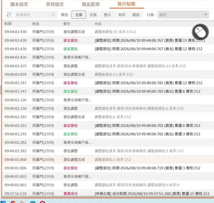Select content with 調整前部位:0 成本:0

[x=137, y=185]
